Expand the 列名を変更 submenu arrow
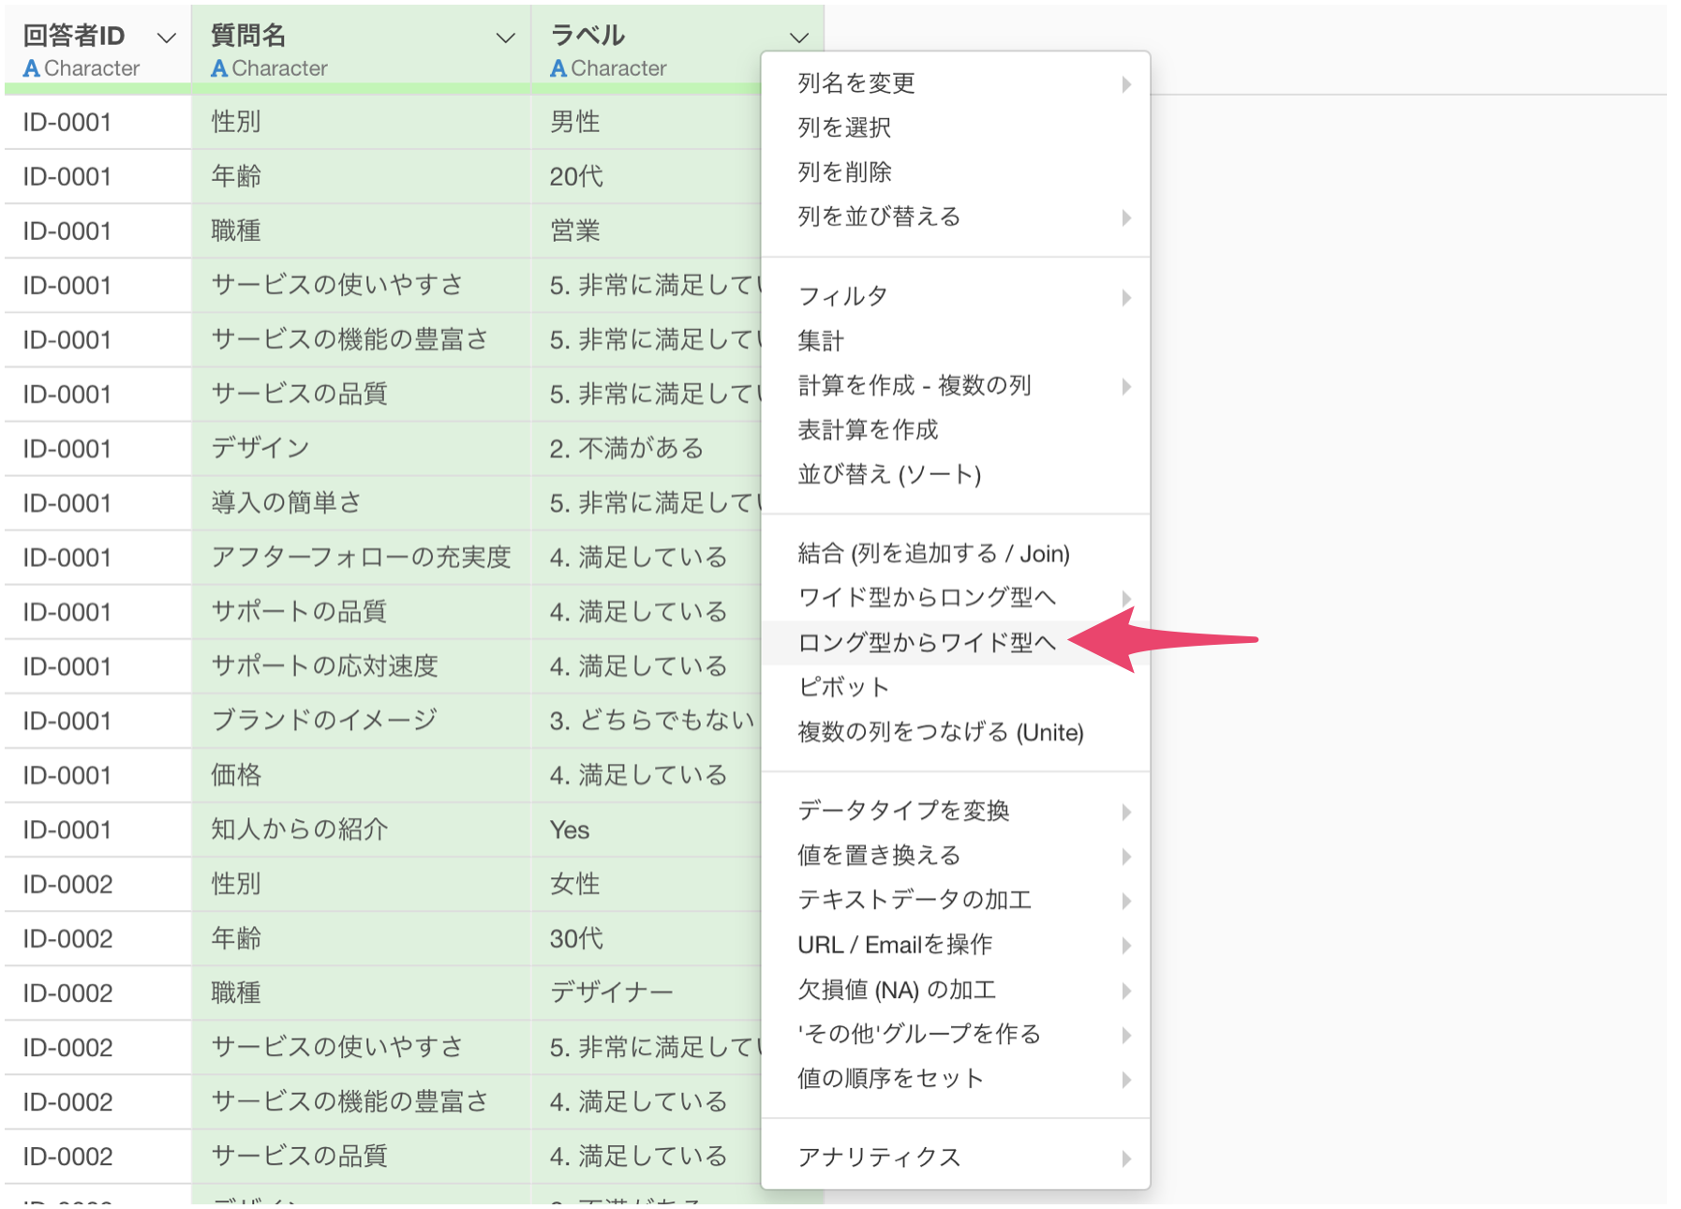1681x1209 pixels. [x=1125, y=84]
